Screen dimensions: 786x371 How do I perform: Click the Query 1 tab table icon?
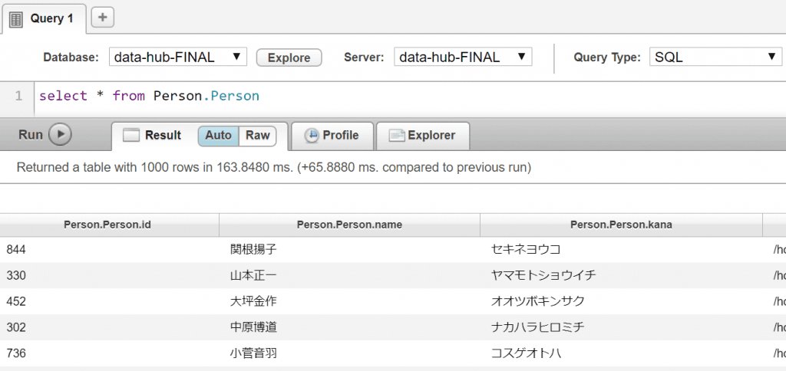pos(16,18)
